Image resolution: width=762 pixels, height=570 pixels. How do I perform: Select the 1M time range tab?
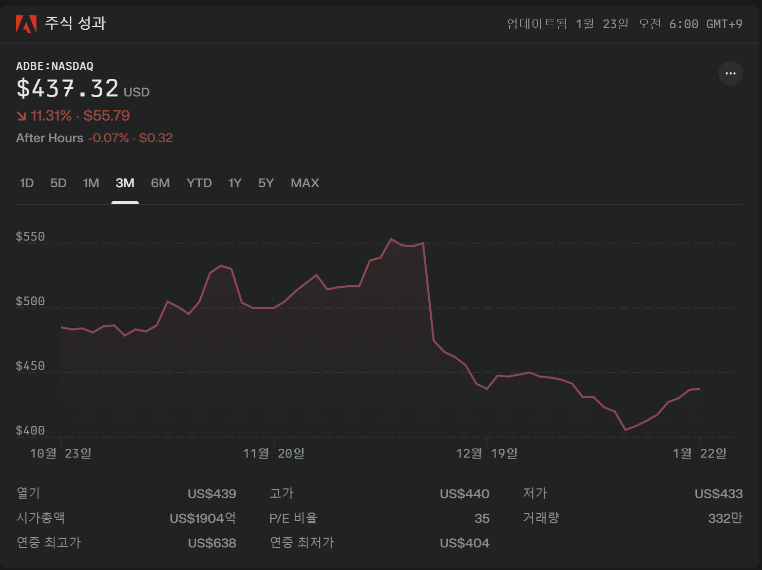pos(91,183)
